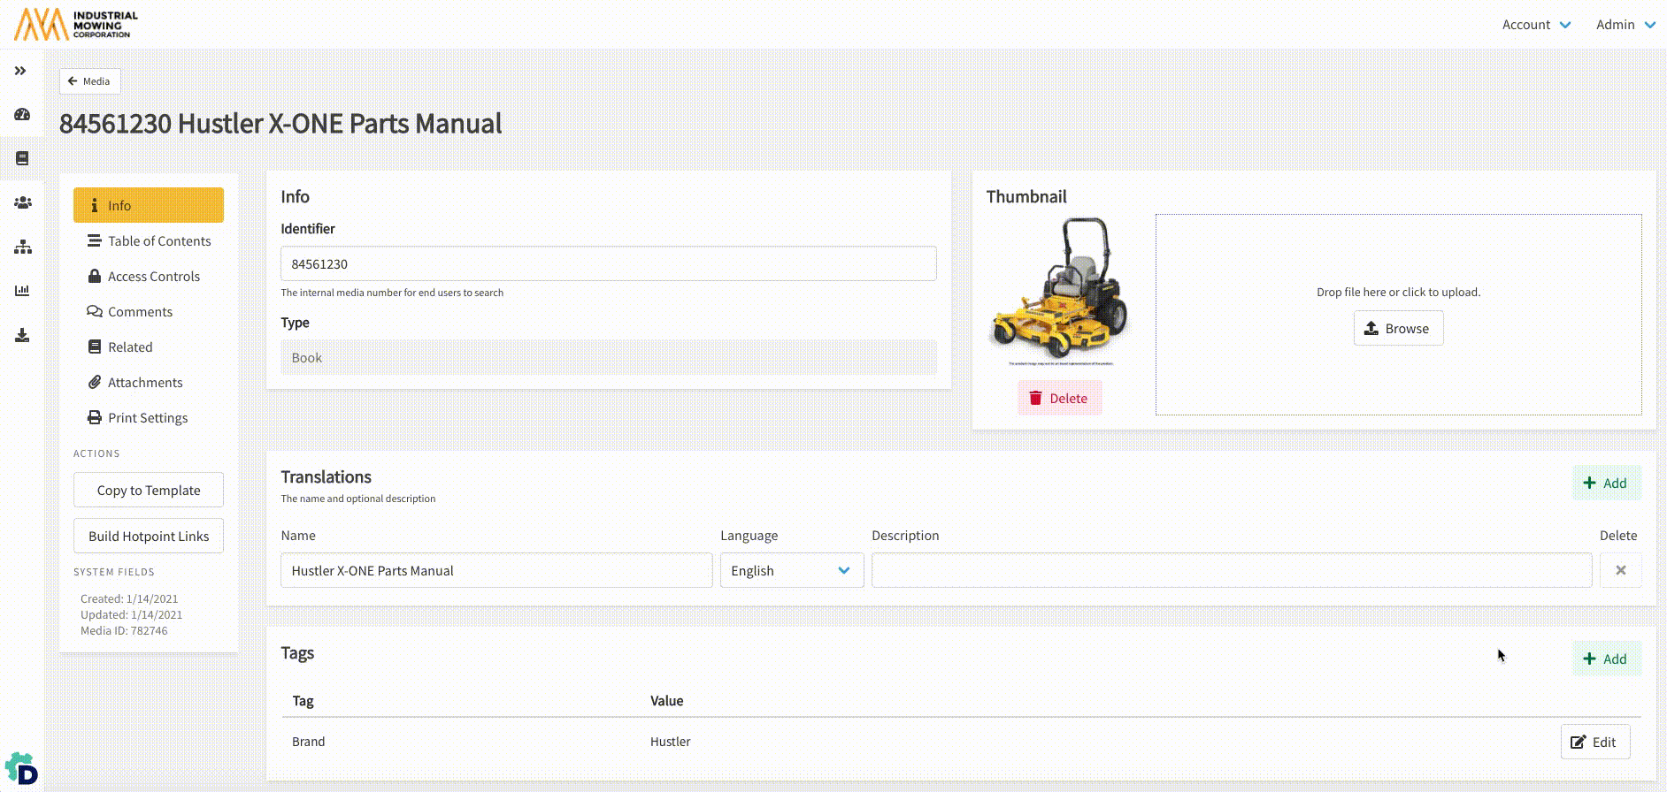Click the Identifier input field
Screen dimensions: 1667x792
pyautogui.click(x=608, y=263)
